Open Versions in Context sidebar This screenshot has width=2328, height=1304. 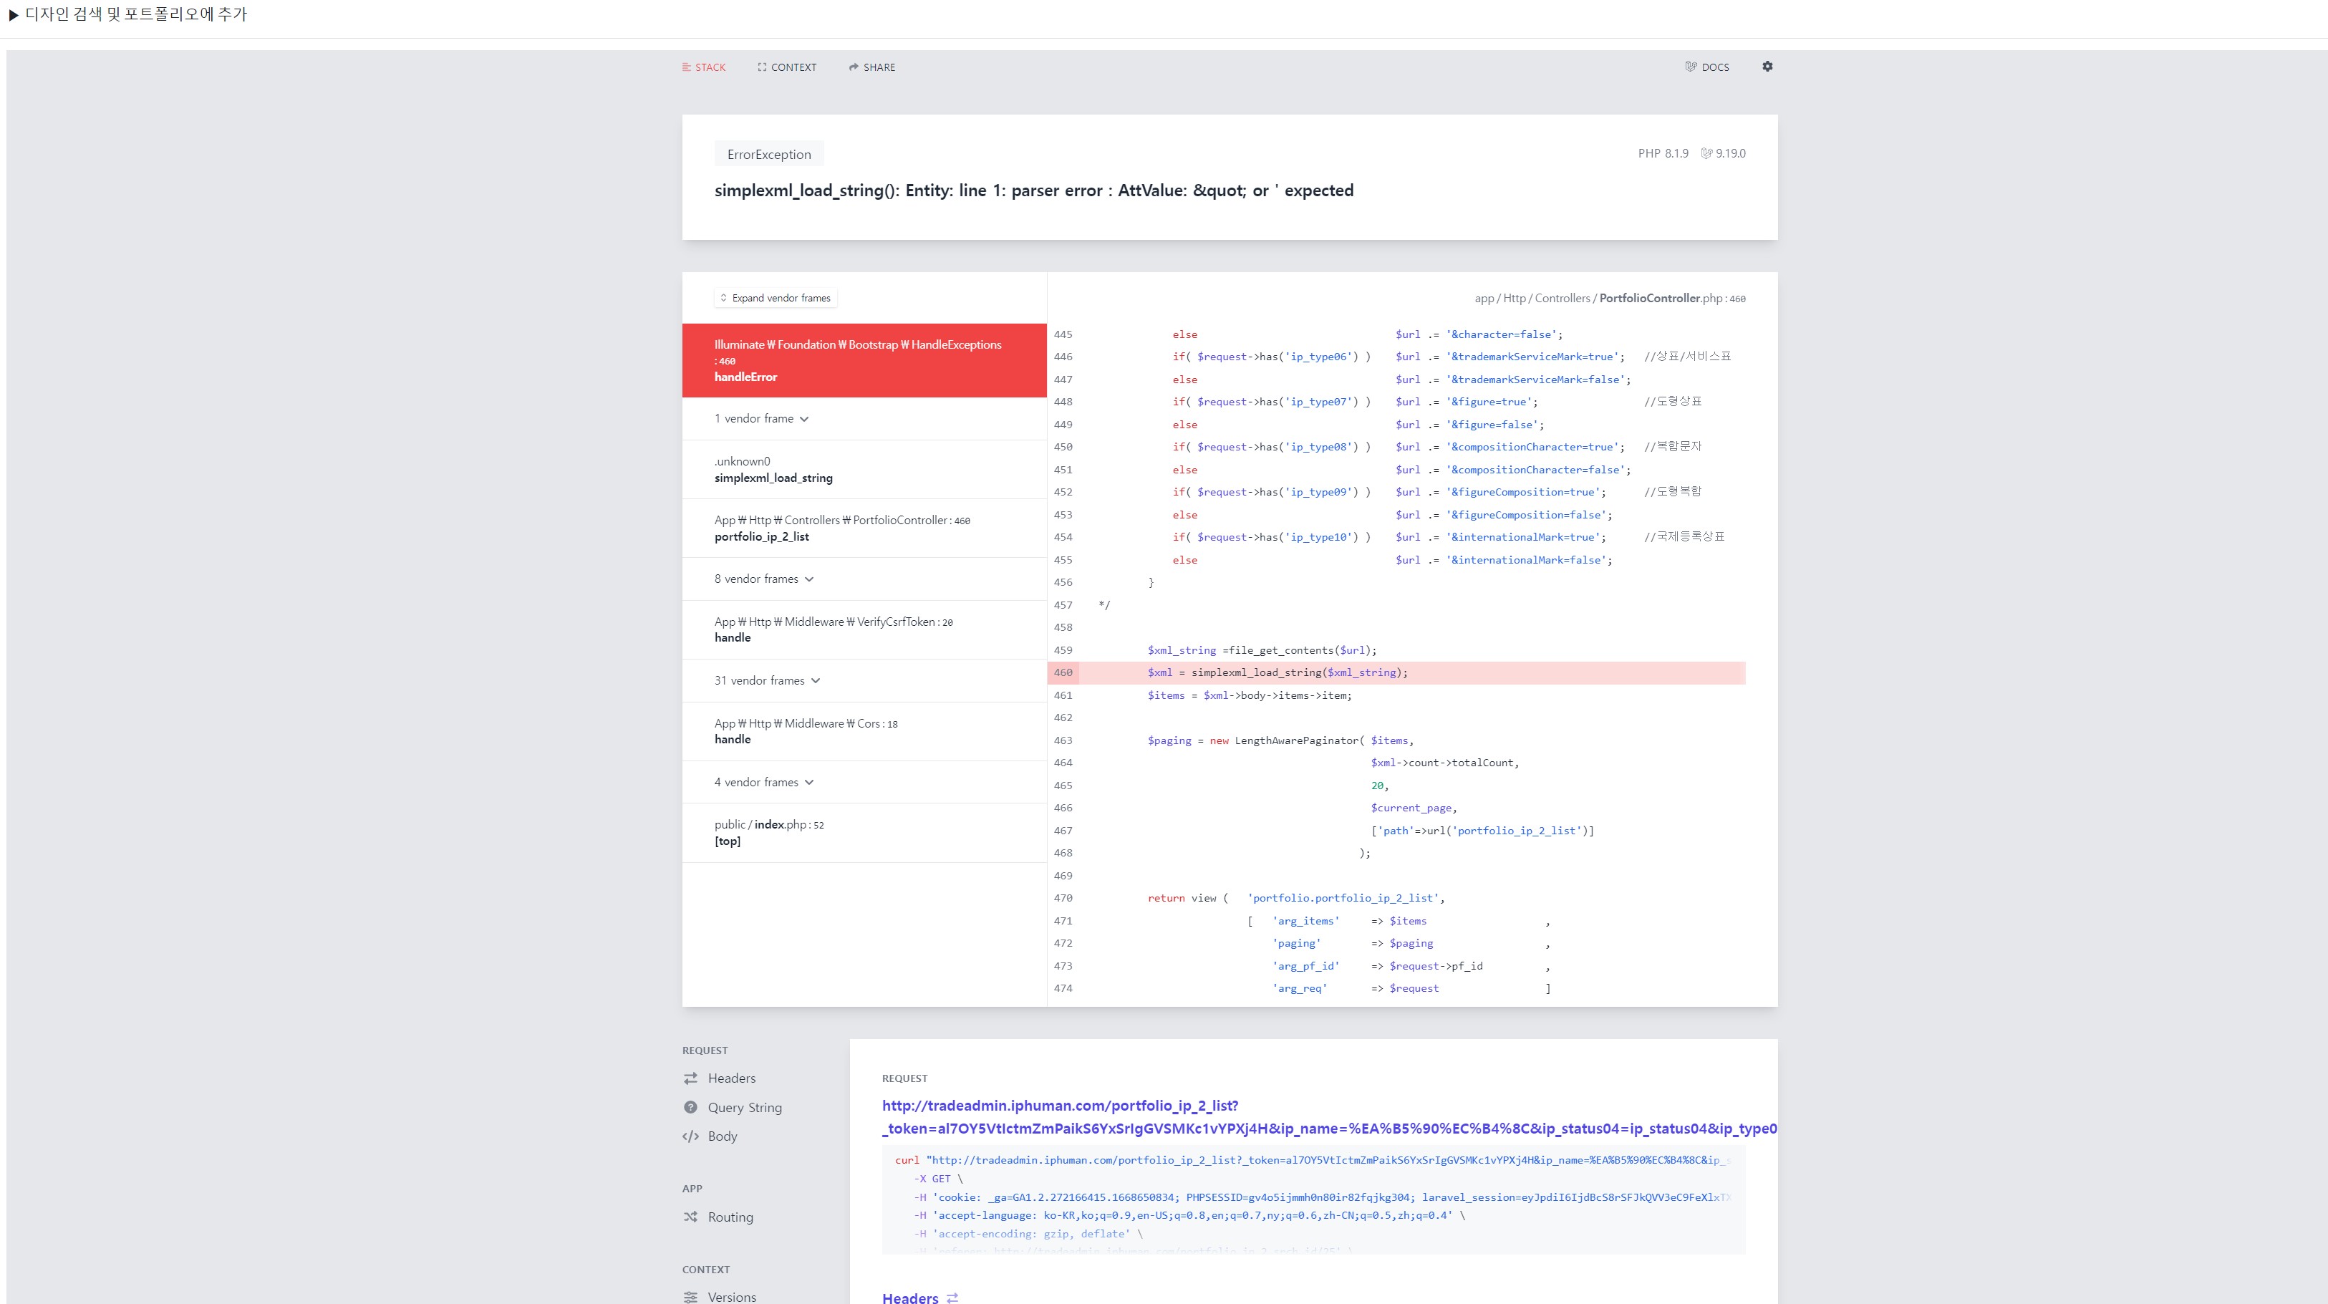pos(731,1297)
